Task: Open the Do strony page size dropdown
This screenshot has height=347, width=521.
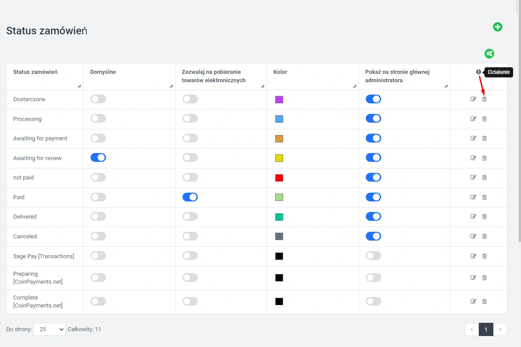Action: 49,329
